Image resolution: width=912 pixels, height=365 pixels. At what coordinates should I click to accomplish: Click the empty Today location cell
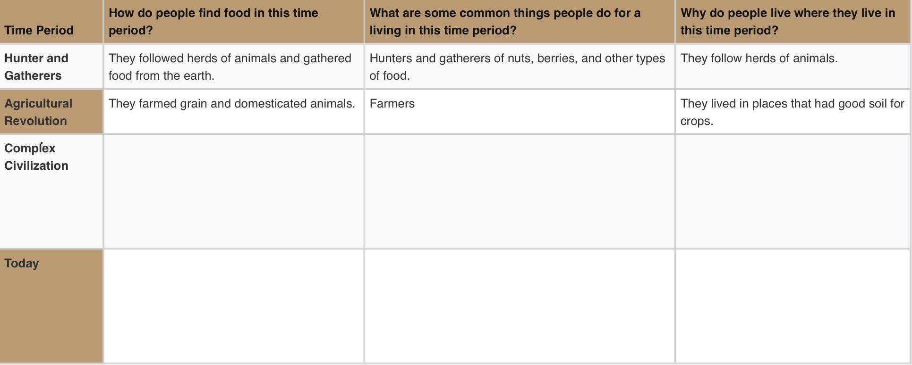tap(793, 306)
